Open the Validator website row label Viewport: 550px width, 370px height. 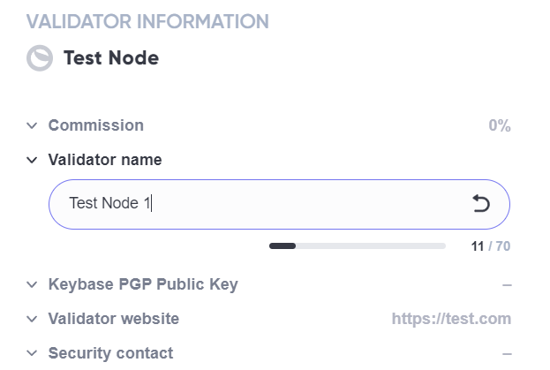114,319
